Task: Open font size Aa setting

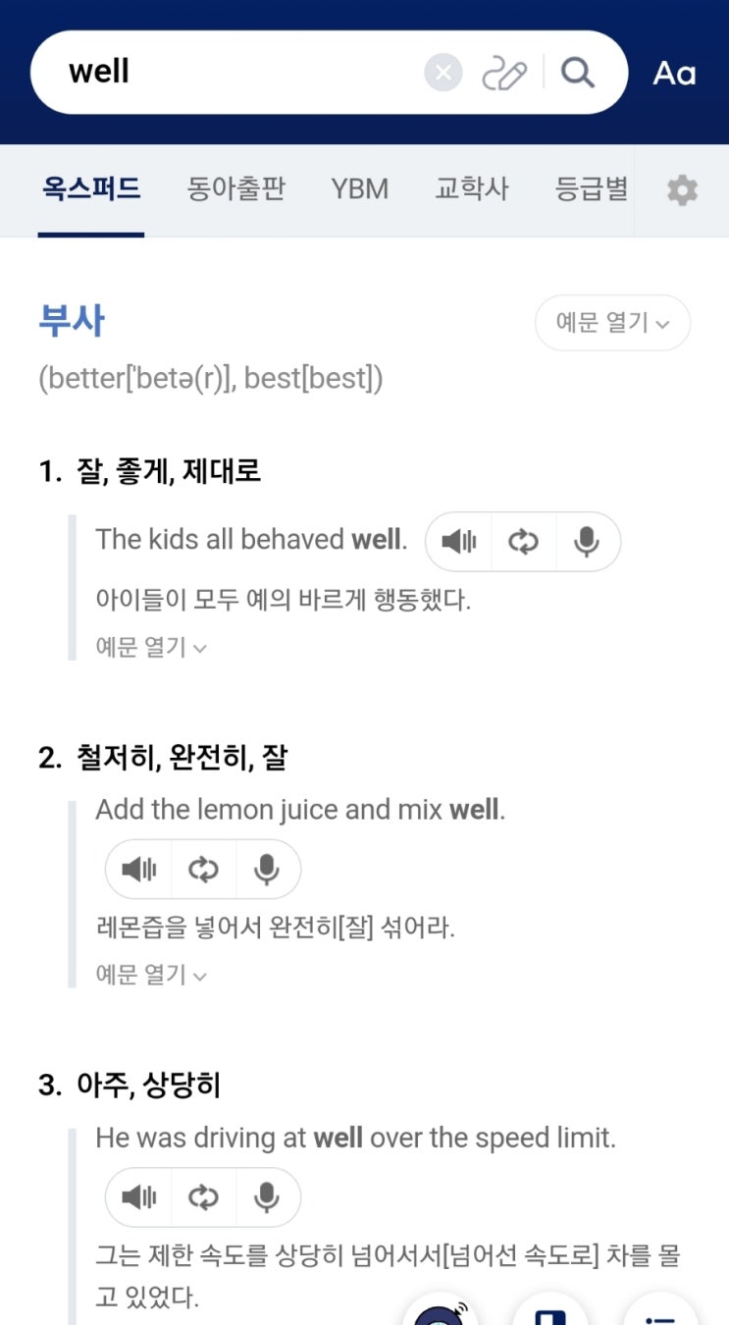Action: click(x=675, y=74)
